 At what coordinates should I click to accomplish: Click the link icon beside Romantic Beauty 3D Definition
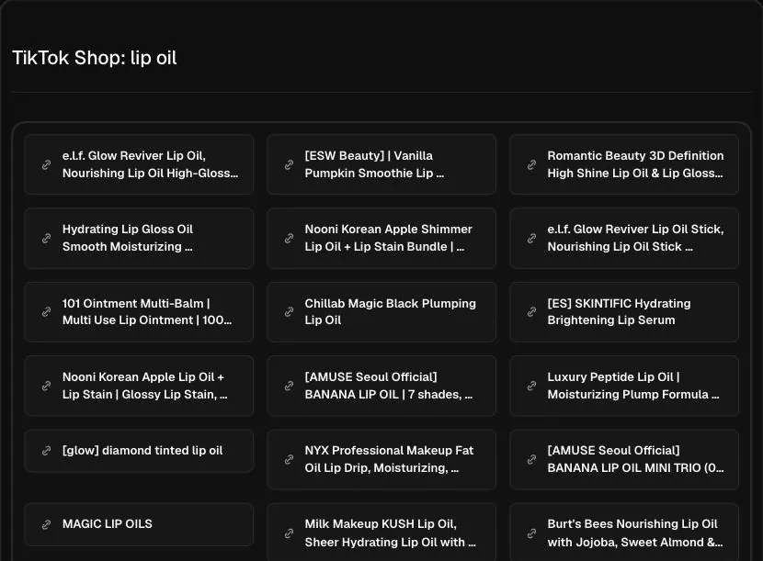point(531,164)
